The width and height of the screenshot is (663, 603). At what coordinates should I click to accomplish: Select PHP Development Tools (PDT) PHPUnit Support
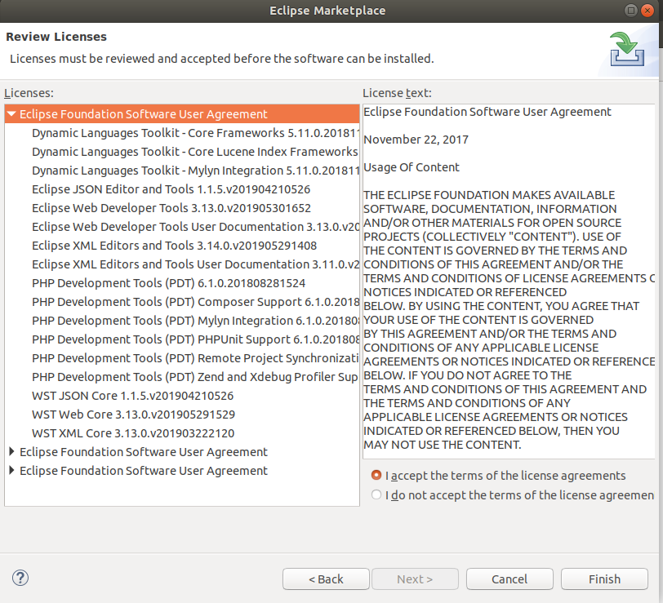pyautogui.click(x=195, y=339)
